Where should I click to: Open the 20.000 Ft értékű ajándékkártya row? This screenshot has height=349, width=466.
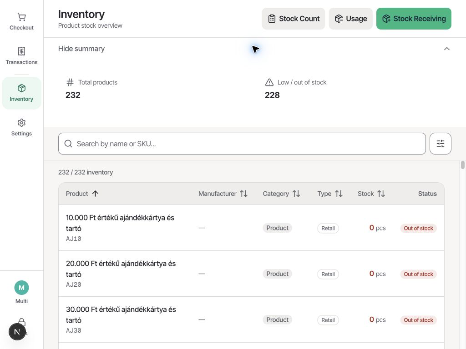[x=251, y=274]
